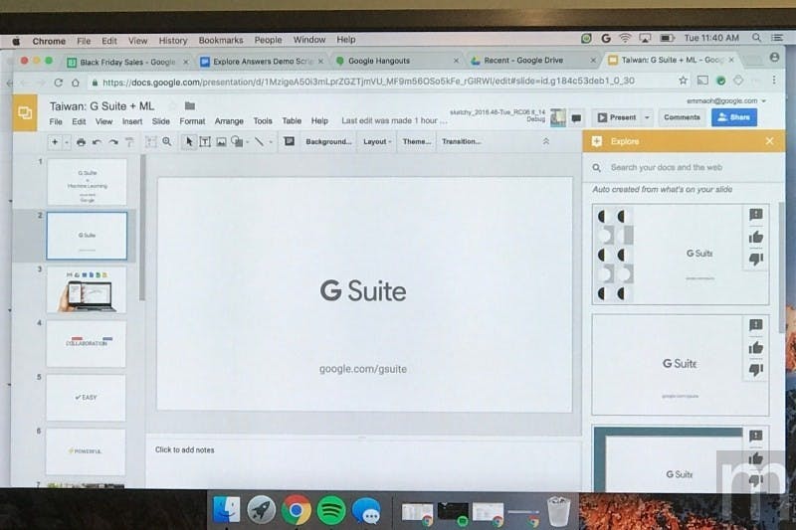796x530 pixels.
Task: Select the shape tool icon
Action: point(237,141)
